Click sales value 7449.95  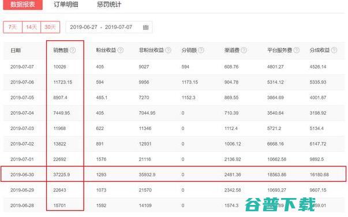pyautogui.click(x=62, y=113)
